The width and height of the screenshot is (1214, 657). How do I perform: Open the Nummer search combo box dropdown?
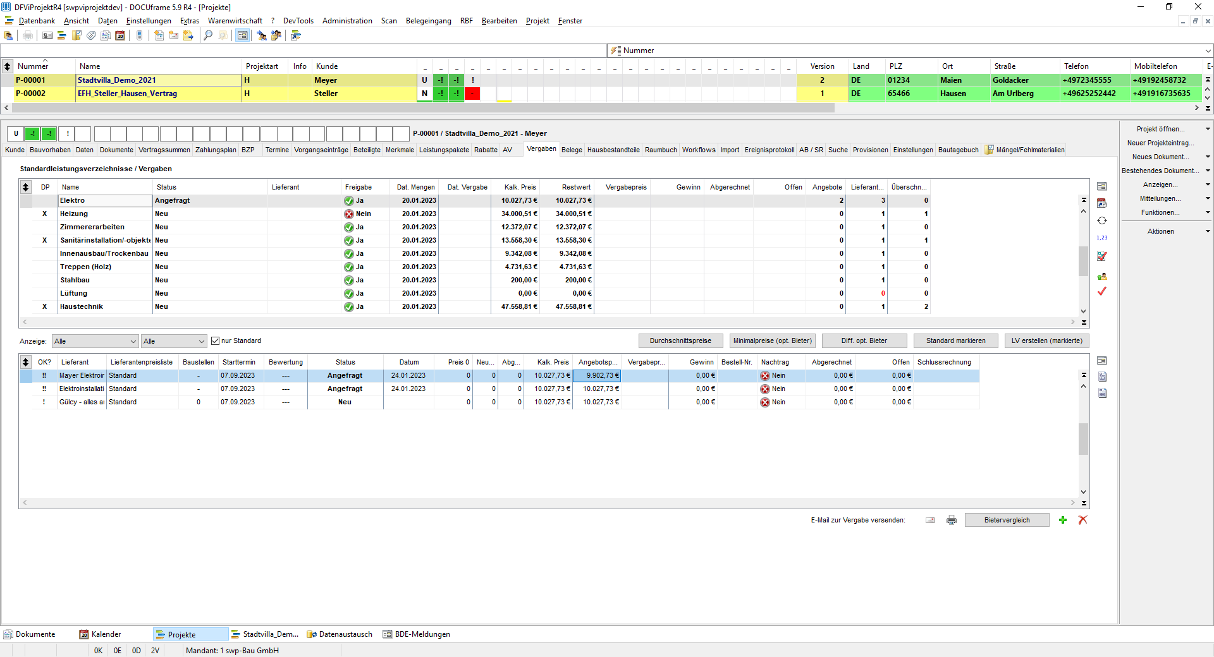point(1208,51)
